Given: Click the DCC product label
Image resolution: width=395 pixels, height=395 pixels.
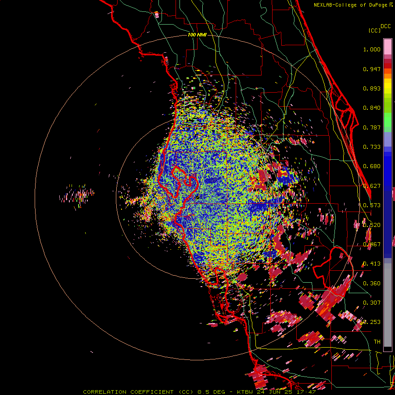Looking at the screenshot, I should tap(385, 26).
